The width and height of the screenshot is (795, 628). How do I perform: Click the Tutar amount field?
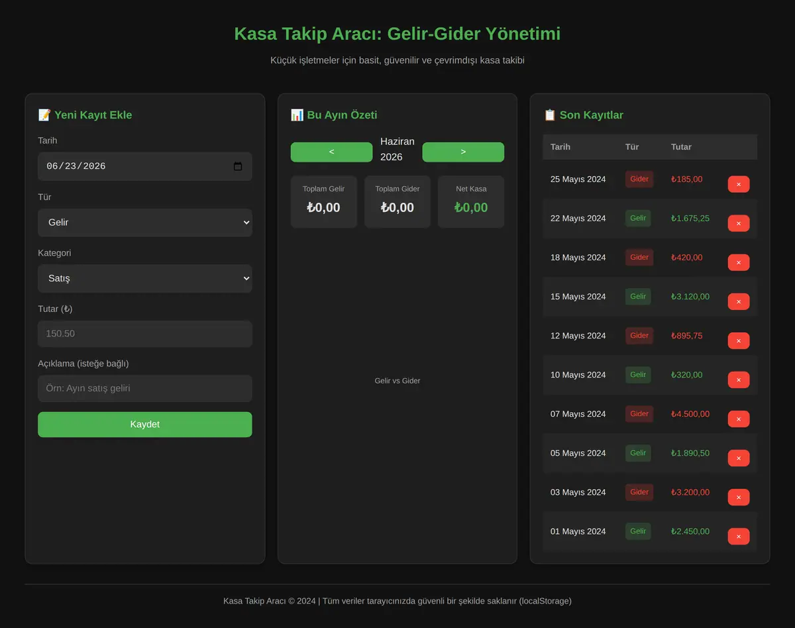(145, 334)
